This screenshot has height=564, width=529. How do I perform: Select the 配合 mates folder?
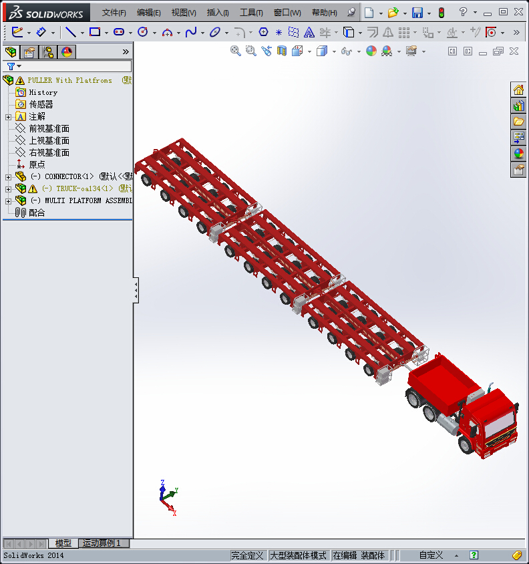[x=37, y=213]
